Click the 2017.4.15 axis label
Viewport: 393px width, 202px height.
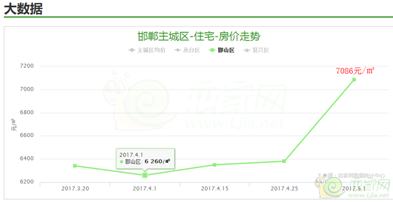215,189
